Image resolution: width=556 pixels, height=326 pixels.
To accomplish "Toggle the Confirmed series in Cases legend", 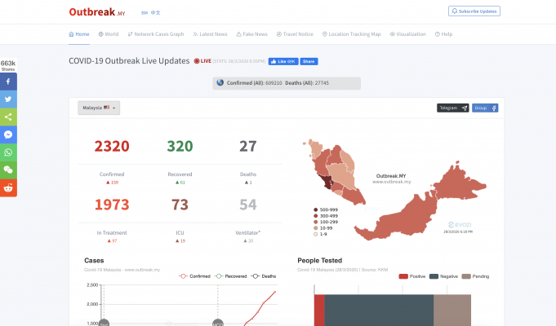I will point(194,276).
